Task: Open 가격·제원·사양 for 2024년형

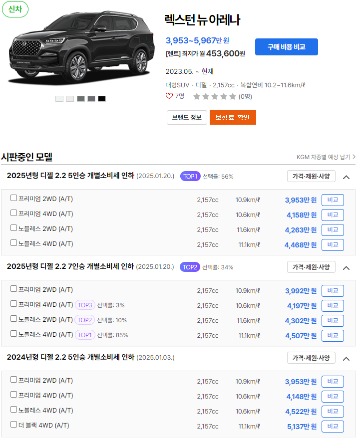Action: (x=311, y=358)
